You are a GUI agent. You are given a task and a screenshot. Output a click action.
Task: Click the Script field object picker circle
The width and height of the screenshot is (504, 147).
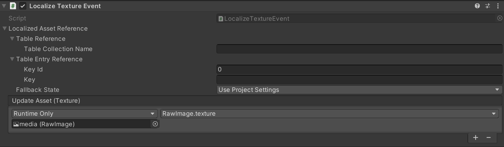tap(500, 18)
